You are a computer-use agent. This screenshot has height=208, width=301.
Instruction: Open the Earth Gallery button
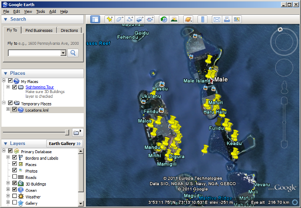click(x=65, y=144)
